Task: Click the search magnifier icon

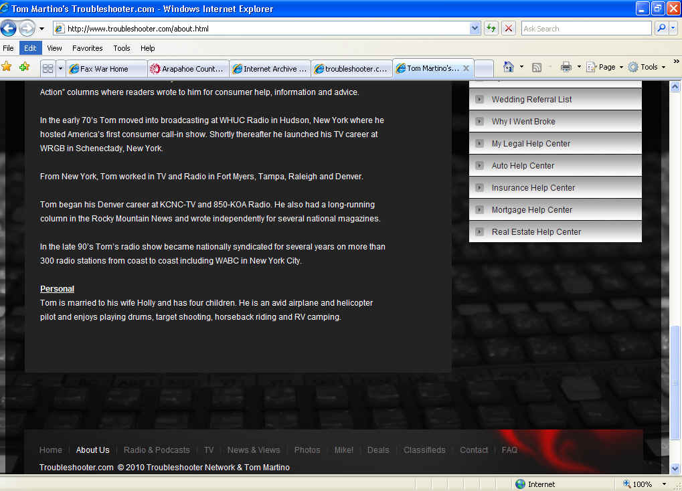Action: (661, 28)
